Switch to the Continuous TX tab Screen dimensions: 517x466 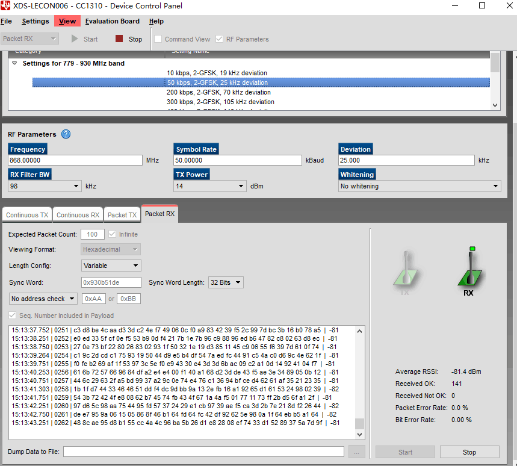[x=27, y=215]
